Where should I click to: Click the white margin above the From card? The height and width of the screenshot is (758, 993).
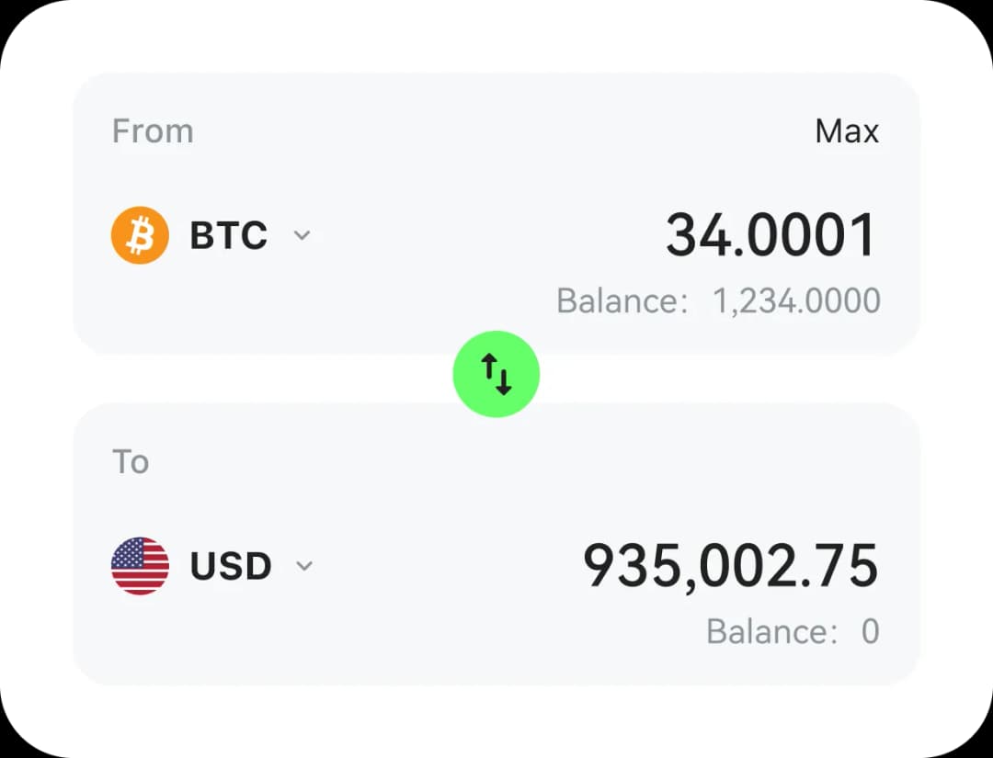tap(496, 37)
